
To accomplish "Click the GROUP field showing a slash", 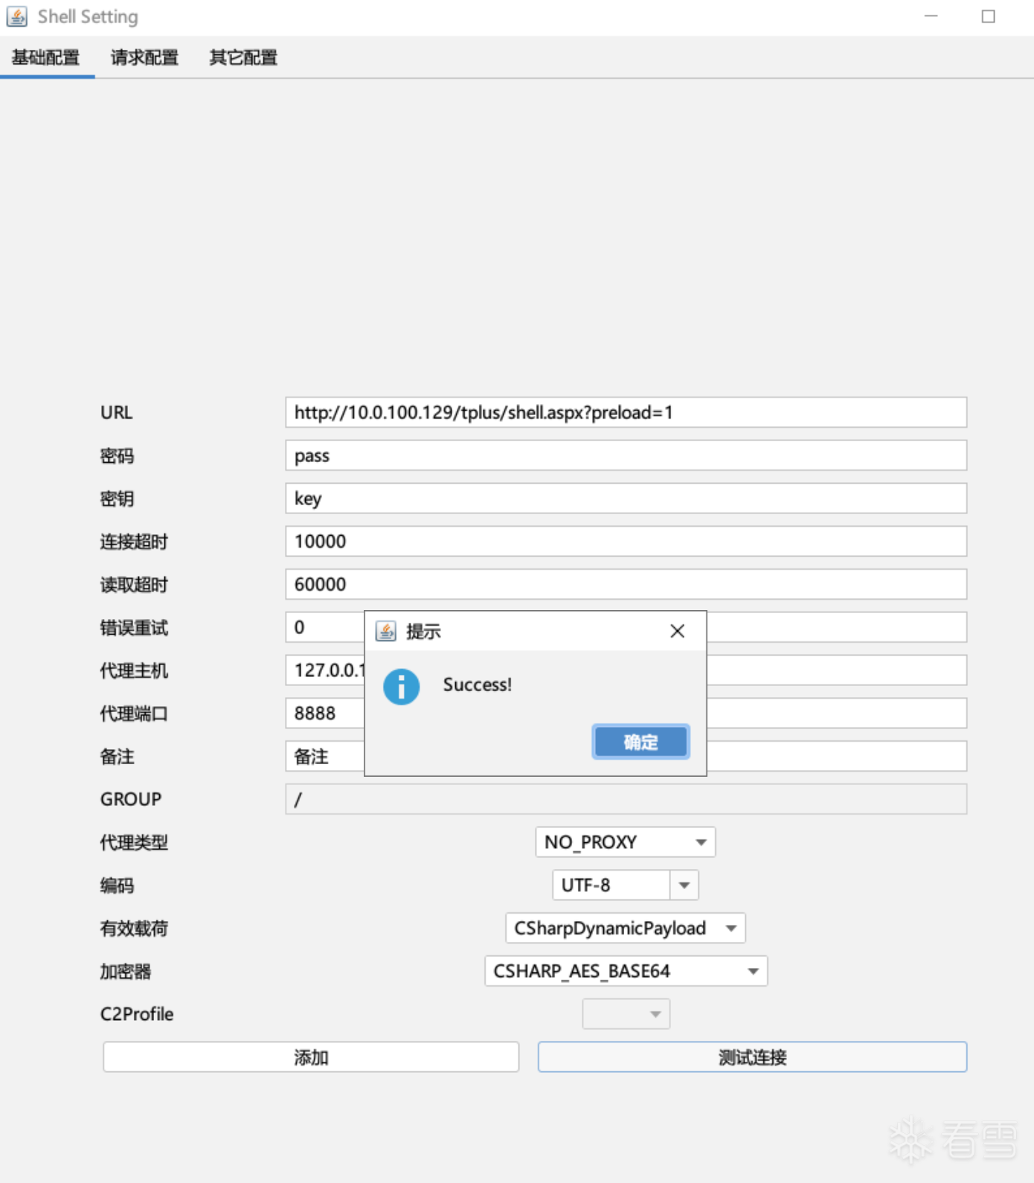I will 626,799.
